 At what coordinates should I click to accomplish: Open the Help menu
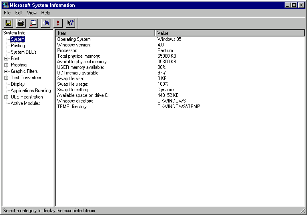click(x=46, y=13)
